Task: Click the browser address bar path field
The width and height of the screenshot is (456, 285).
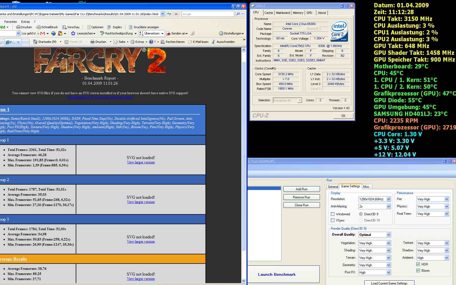Action: coord(80,14)
